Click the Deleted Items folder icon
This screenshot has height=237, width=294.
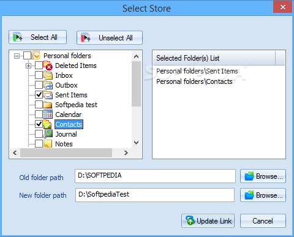48,66
